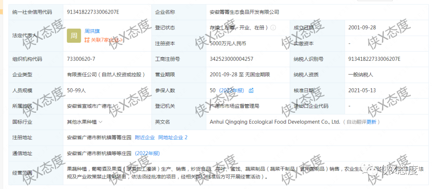Select business term 2001-09-28 至 无固定期限
The width and height of the screenshot is (432, 189).
click(x=240, y=75)
